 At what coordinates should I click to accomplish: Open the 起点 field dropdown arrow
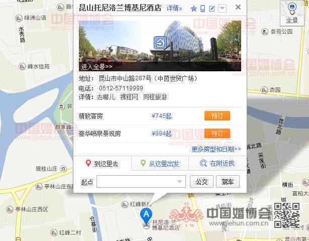coord(179,182)
